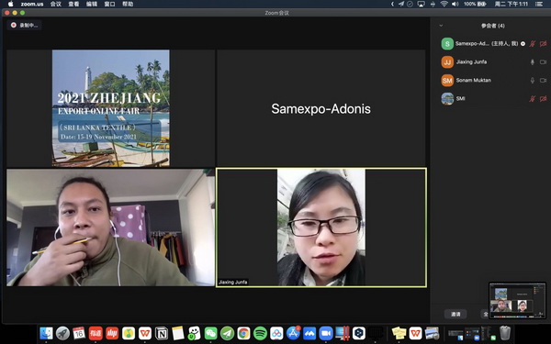Image resolution: width=551 pixels, height=344 pixels.
Task: Launch Spotify from the Dock
Action: click(x=260, y=333)
